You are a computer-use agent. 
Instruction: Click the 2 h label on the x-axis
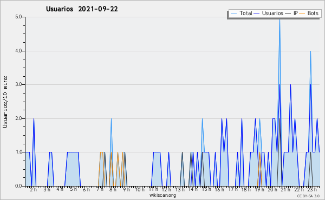(34, 189)
